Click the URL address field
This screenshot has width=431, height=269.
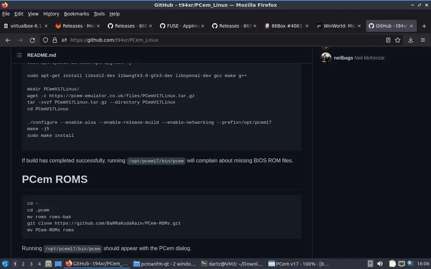click(222, 40)
